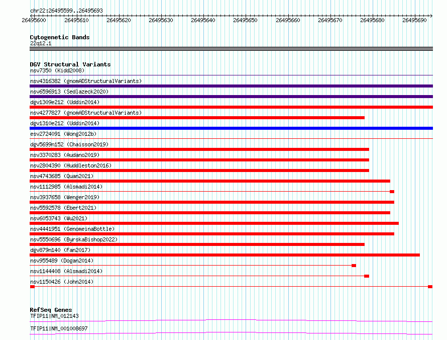Viewport: 447px width, 340px height.
Task: Click the Cytogenetic Bands track heading
Action: (x=60, y=37)
